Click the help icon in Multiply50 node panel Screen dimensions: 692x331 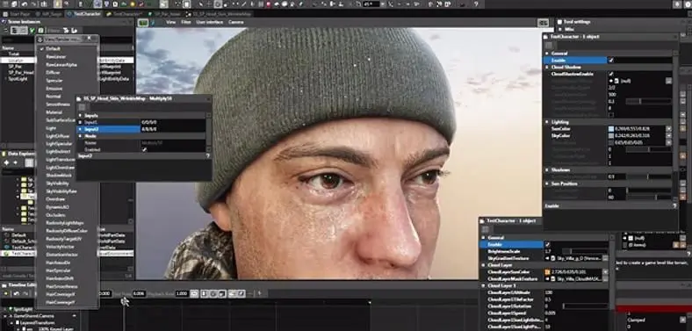point(208,156)
